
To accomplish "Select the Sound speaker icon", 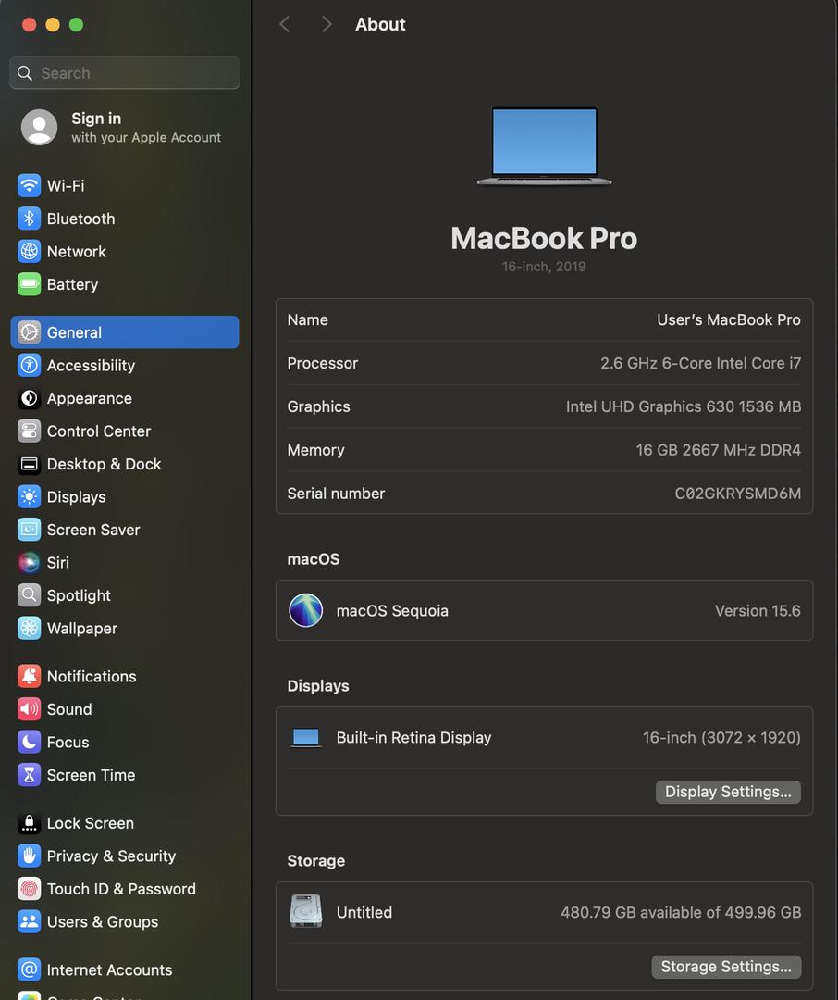I will point(29,709).
